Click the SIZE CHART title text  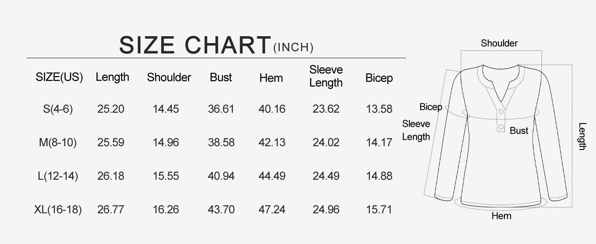tap(195, 45)
